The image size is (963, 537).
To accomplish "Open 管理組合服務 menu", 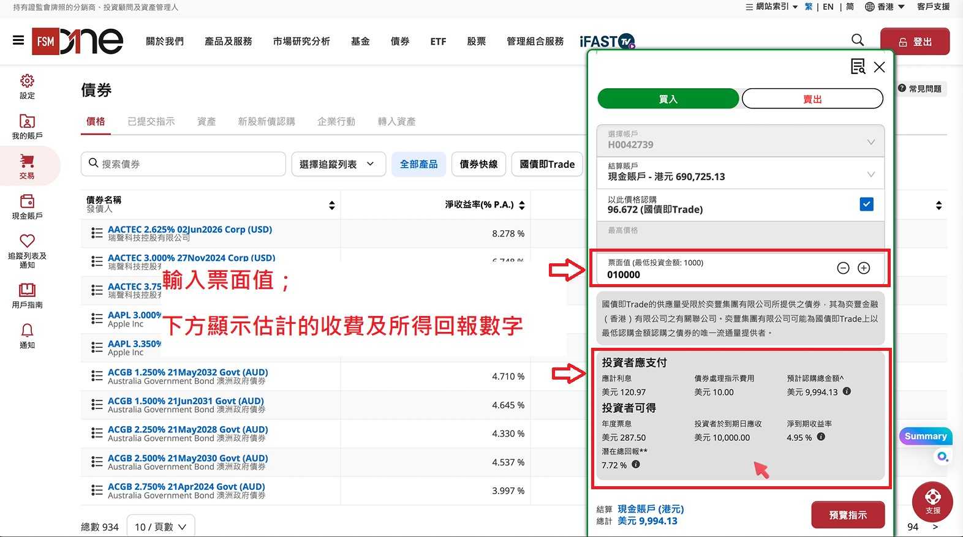I will pos(535,41).
